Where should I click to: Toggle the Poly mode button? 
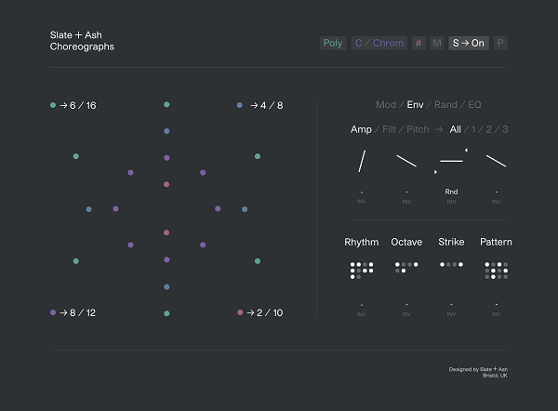pyautogui.click(x=333, y=43)
